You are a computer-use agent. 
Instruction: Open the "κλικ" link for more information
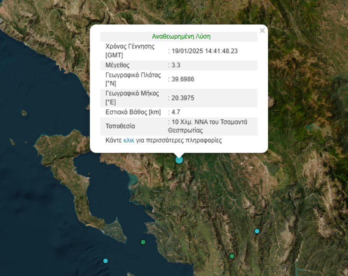point(129,141)
